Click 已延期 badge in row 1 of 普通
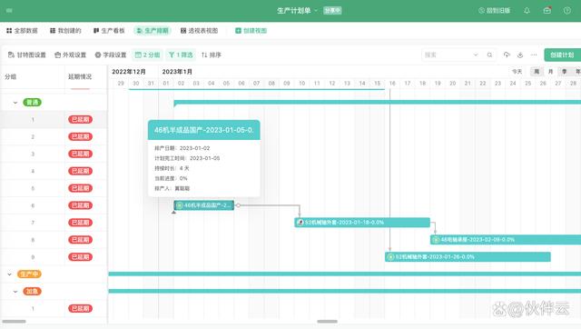 pyautogui.click(x=80, y=119)
